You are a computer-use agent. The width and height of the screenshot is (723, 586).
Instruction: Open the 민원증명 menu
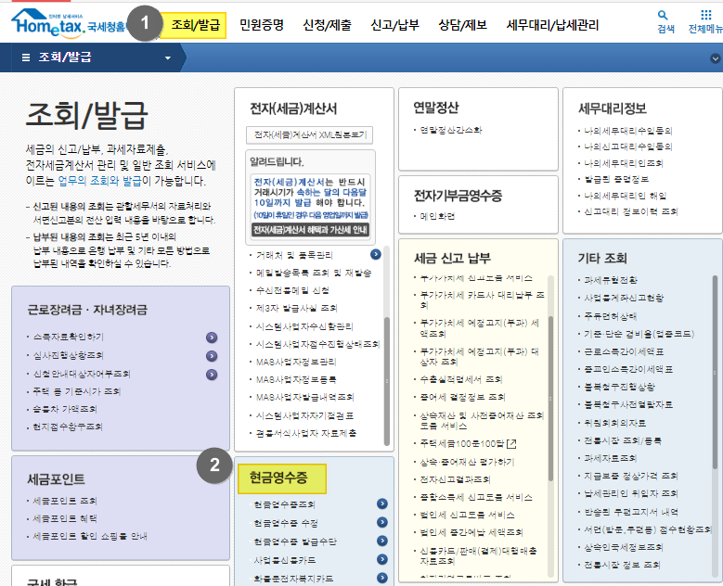coord(262,25)
